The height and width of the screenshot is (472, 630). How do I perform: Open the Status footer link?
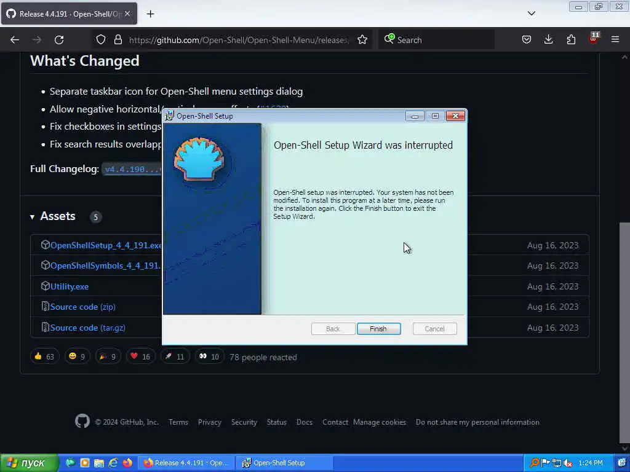pyautogui.click(x=277, y=422)
